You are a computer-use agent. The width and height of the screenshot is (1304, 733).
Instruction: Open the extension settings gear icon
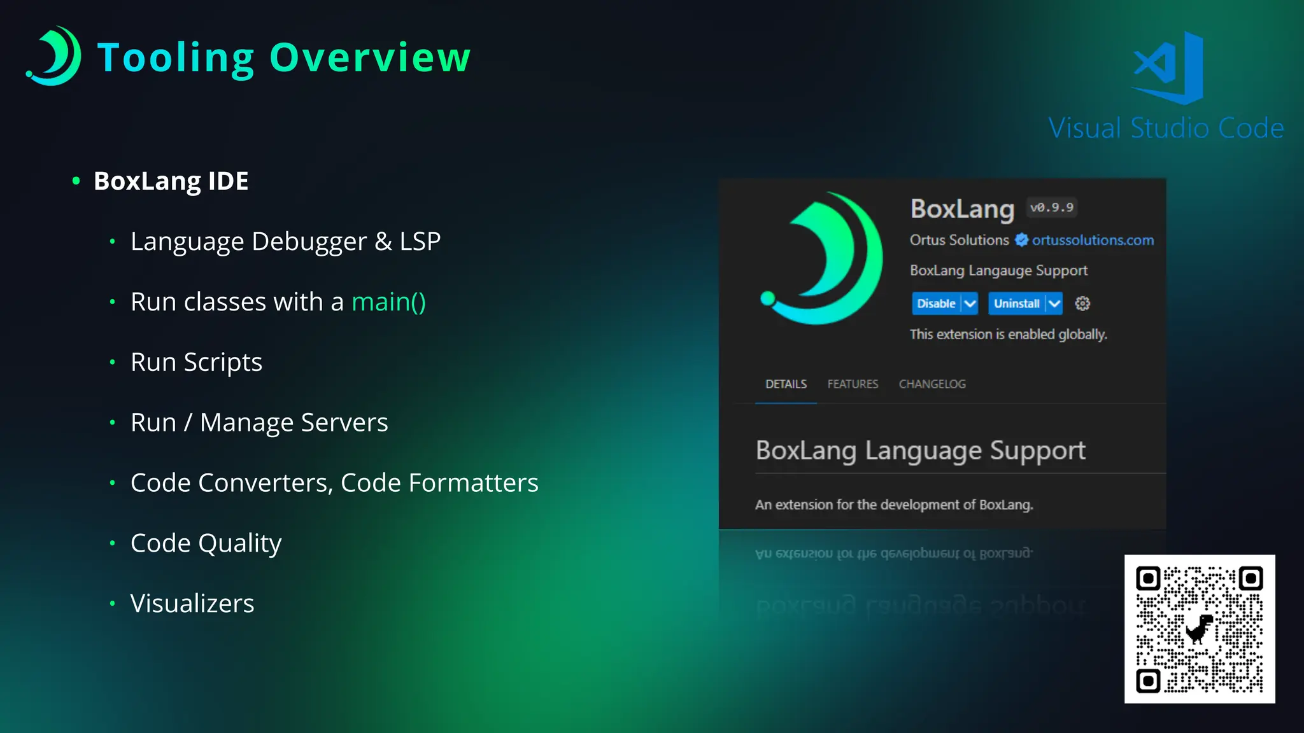point(1082,304)
